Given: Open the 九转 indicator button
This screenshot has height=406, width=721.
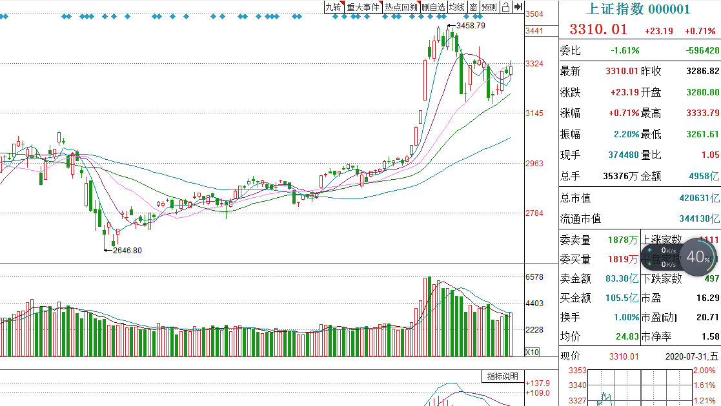Looking at the screenshot, I should [334, 7].
